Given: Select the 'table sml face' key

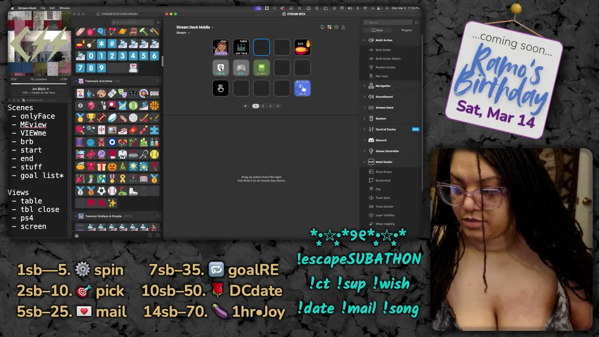Looking at the screenshot, I should pos(241,47).
